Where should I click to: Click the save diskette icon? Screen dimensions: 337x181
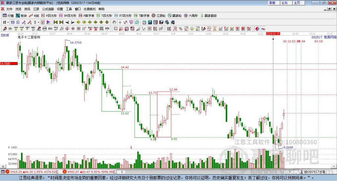click(x=161, y=22)
